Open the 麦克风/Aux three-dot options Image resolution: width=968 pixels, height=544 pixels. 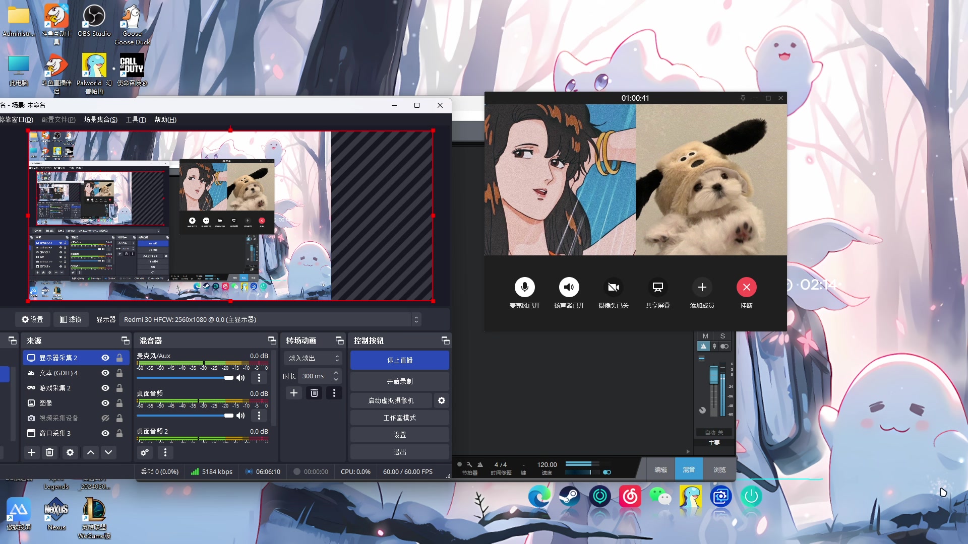pyautogui.click(x=259, y=378)
